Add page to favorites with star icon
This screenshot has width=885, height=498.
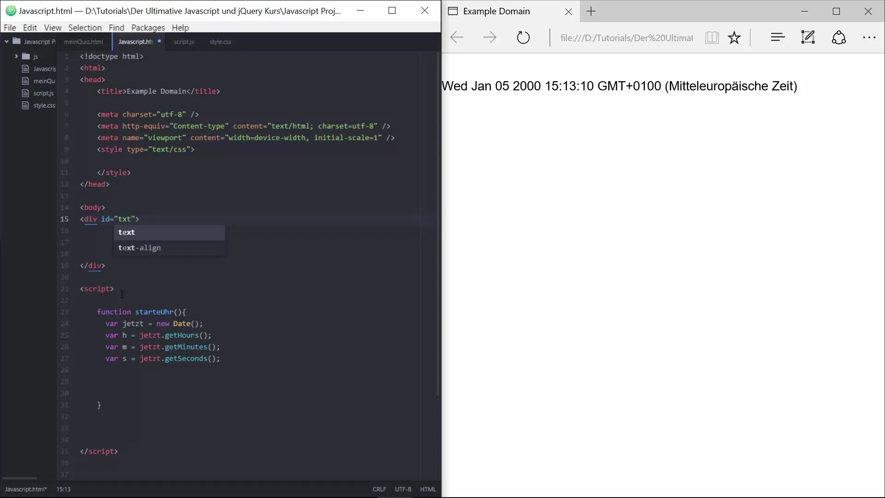734,38
